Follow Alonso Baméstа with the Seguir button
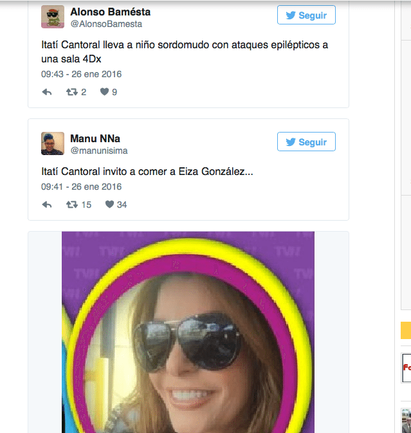 [x=306, y=15]
